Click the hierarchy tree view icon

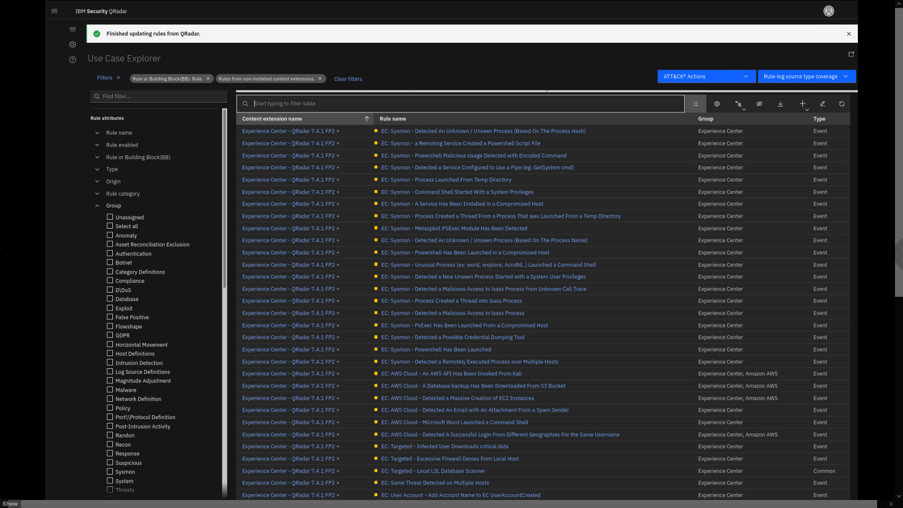click(x=738, y=104)
